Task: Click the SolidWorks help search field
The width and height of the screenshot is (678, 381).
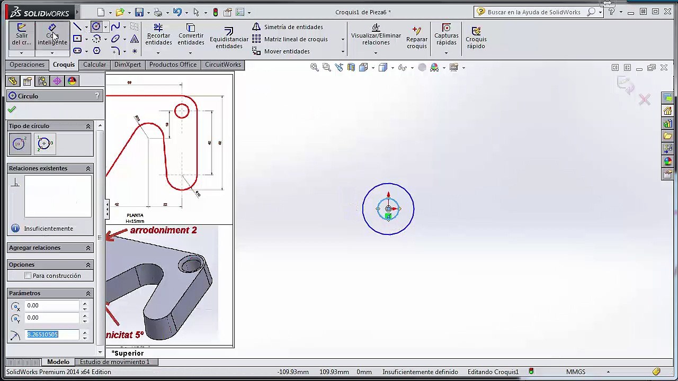Action: (x=534, y=12)
